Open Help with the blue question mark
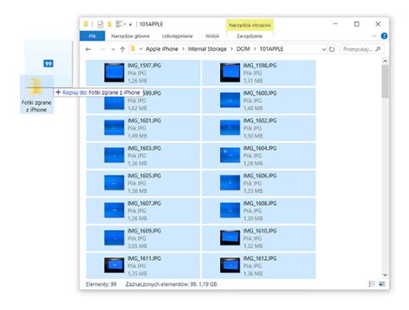Screen dimensions: 409x310 pos(384,36)
